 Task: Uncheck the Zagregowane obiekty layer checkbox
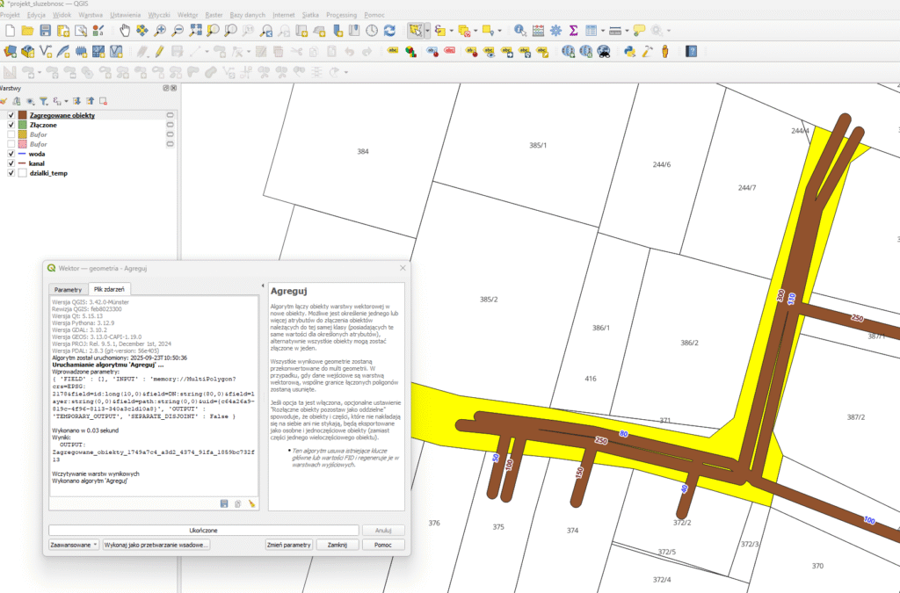tap(11, 115)
